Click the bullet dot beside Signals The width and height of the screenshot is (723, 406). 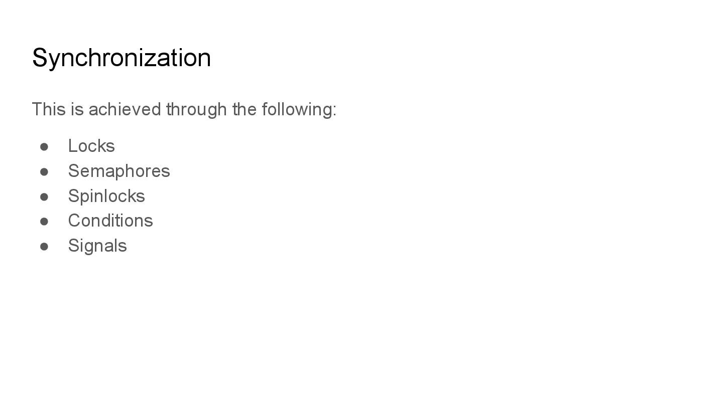tap(44, 246)
